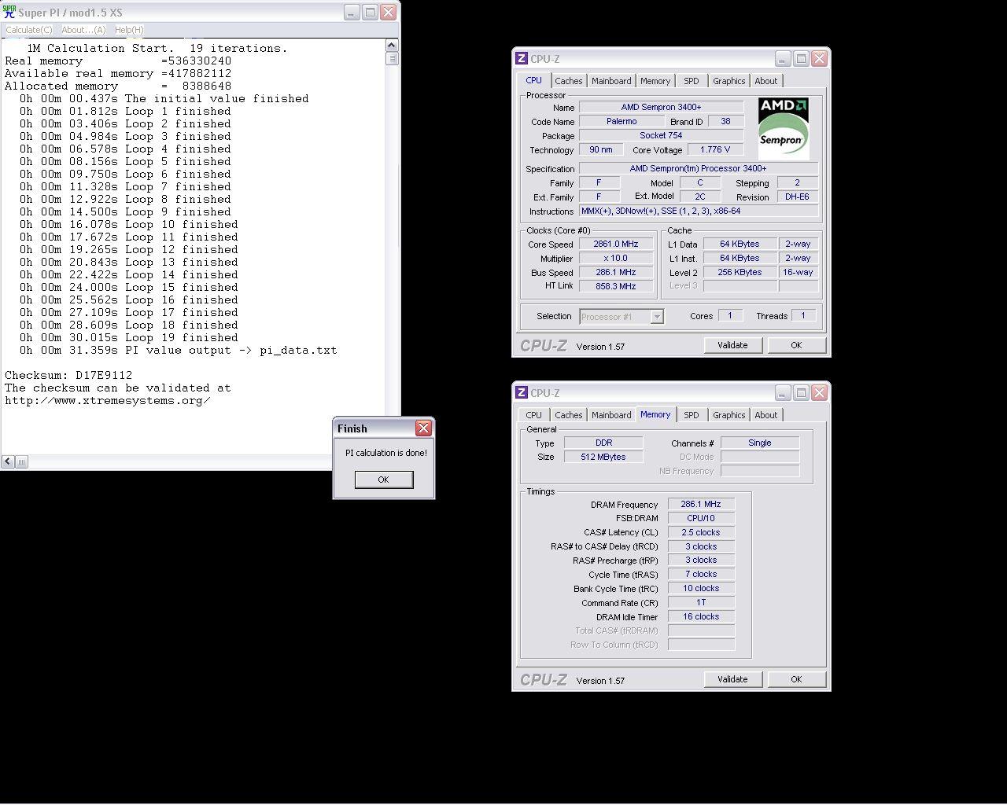Screen dimensions: 1007x805
Task: Click the 90 nm technology field
Action: [601, 149]
